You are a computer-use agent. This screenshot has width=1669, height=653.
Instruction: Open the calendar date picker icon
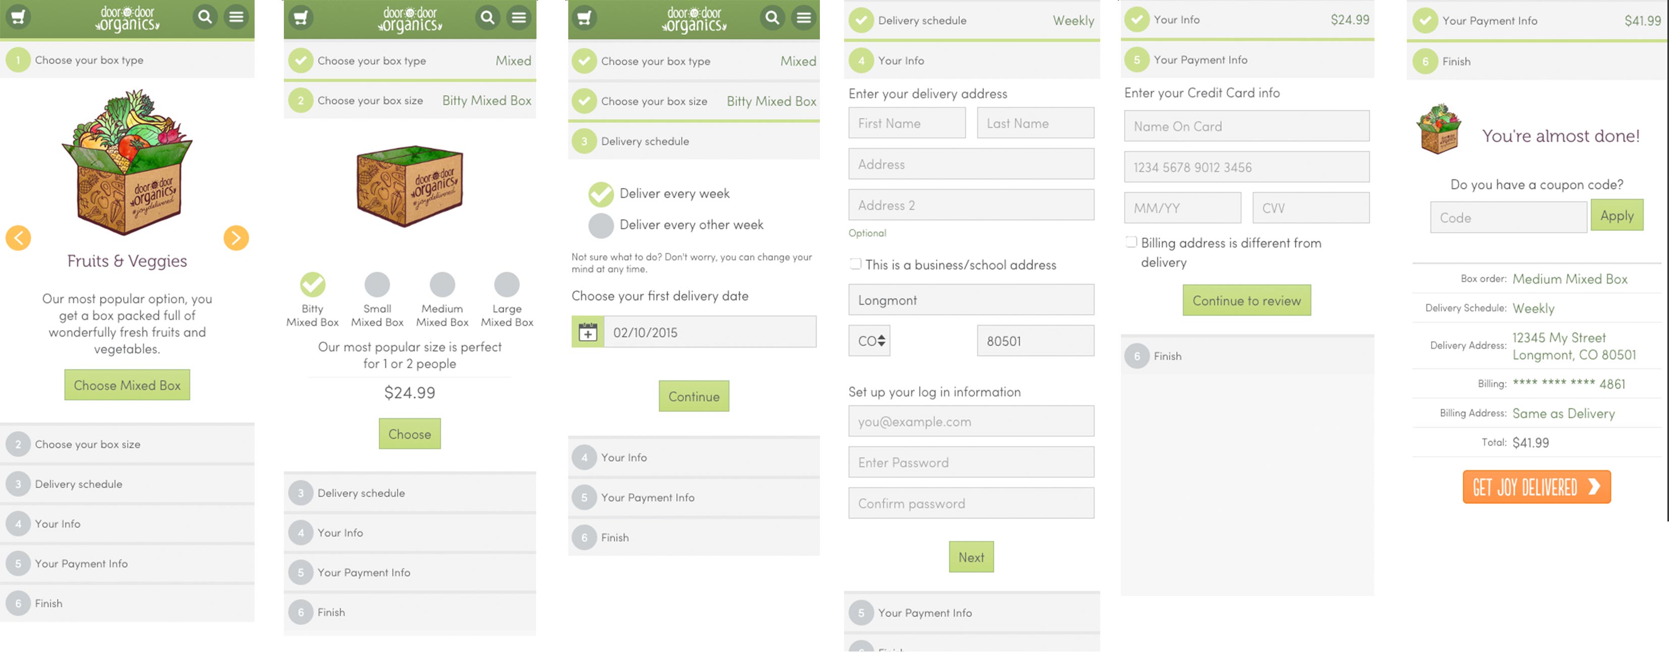pyautogui.click(x=587, y=332)
